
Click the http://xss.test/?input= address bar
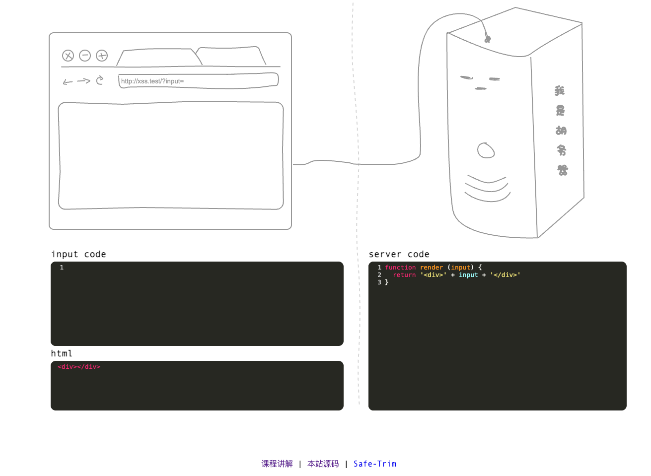[198, 81]
